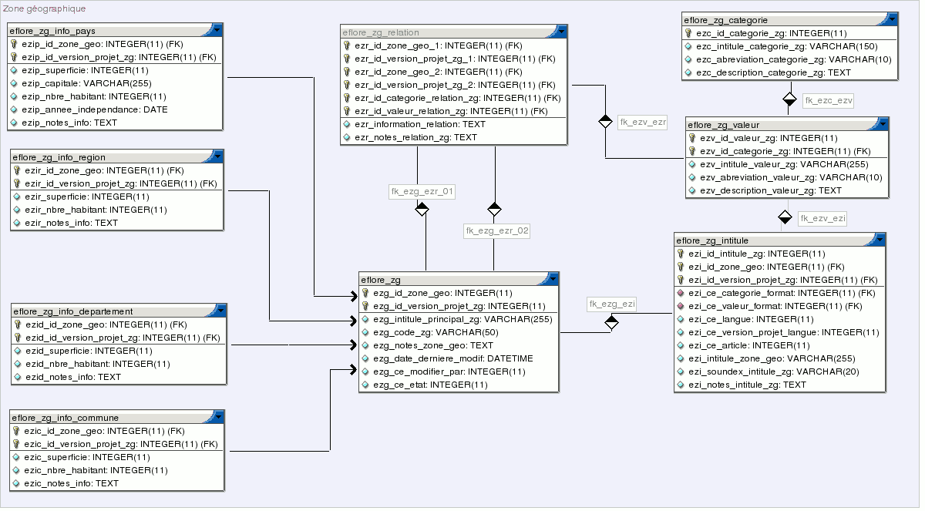Screen dimensions: 925x511
Task: Click diamond icon beside ezip_capitale column
Action: (x=15, y=83)
